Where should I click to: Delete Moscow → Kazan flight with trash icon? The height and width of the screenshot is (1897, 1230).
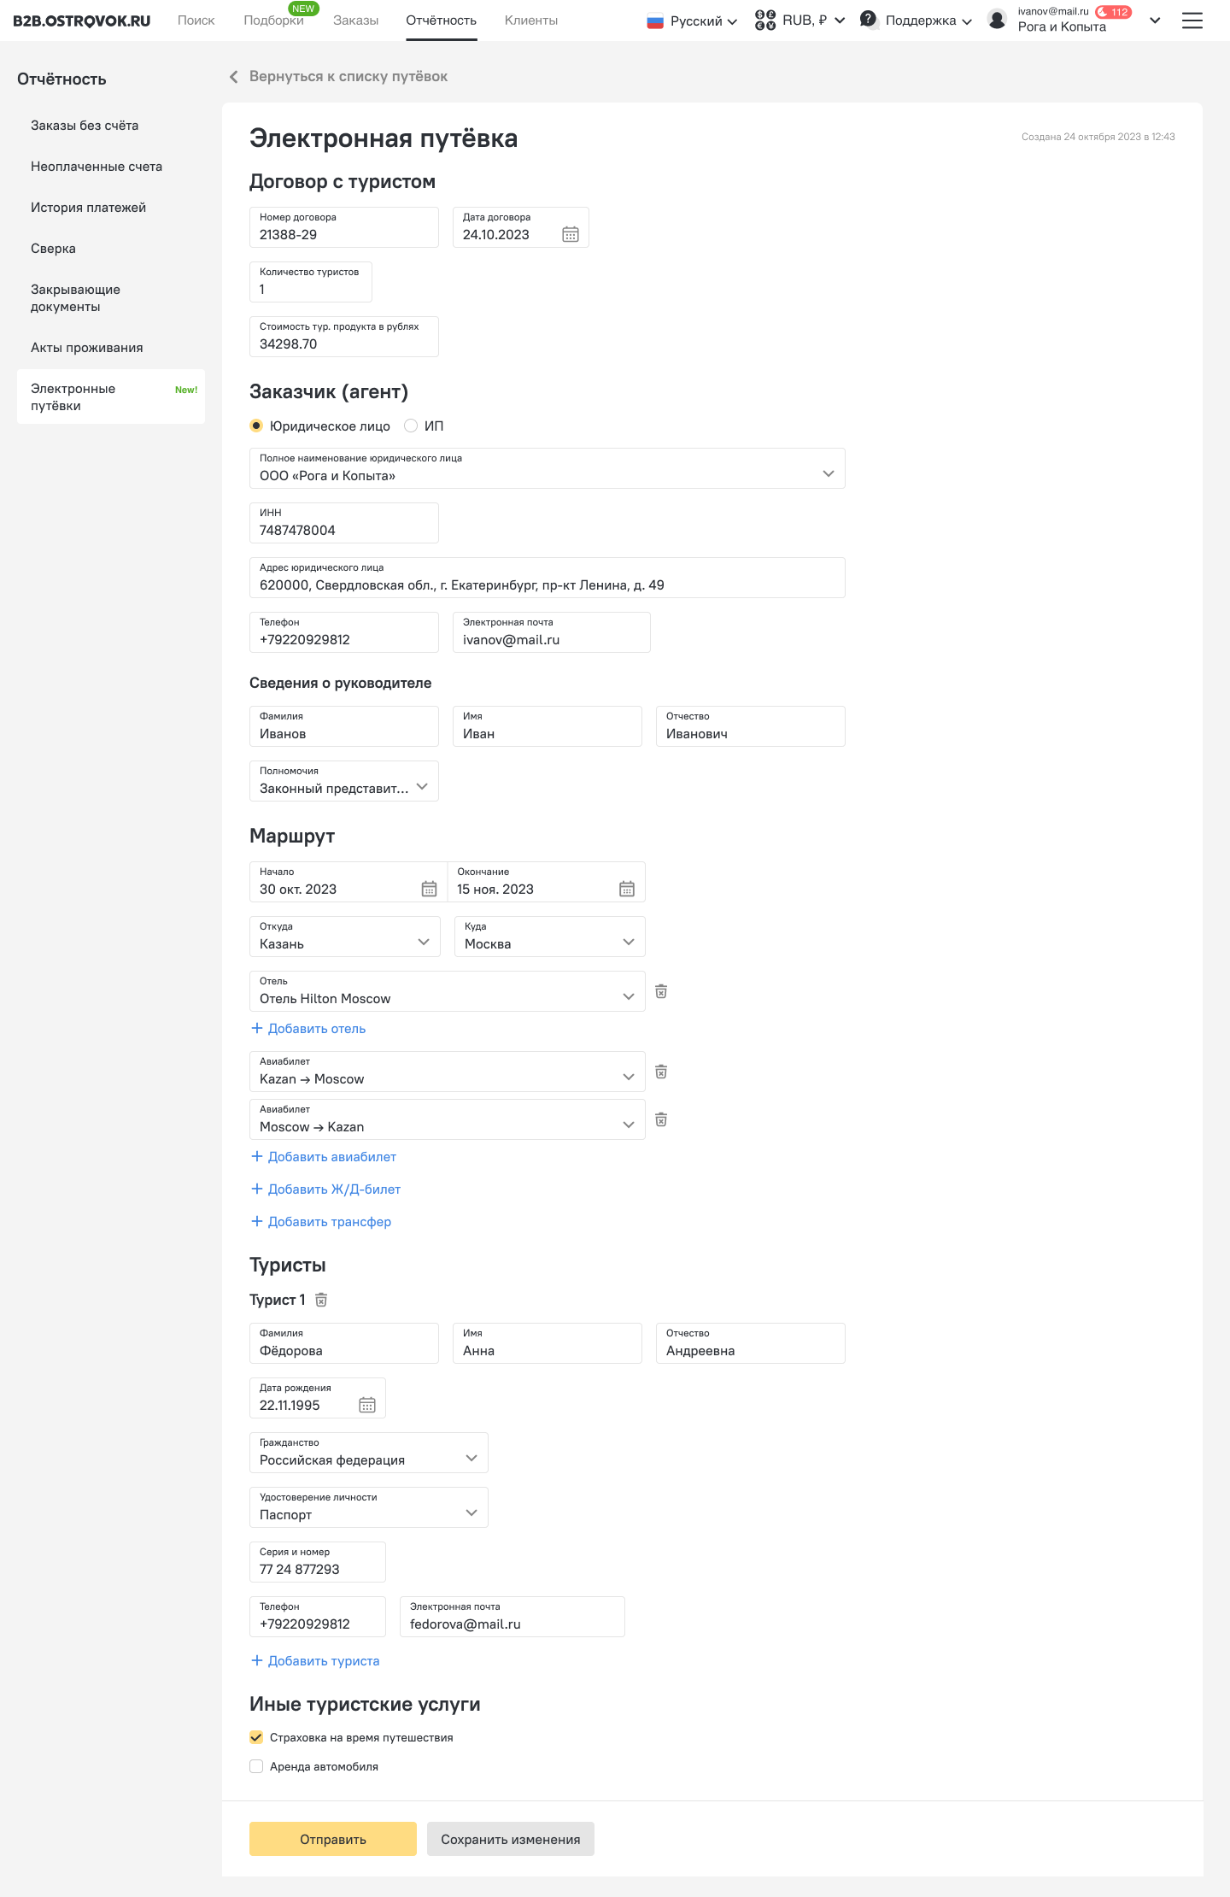(661, 1119)
